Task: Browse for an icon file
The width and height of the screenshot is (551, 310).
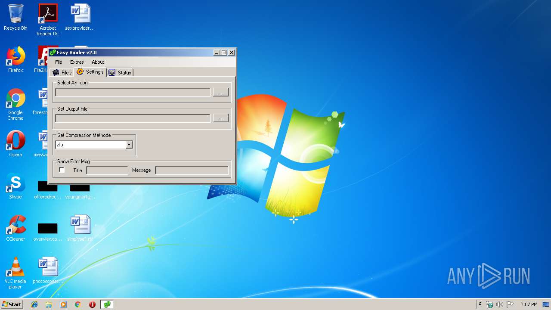Action: click(220, 93)
